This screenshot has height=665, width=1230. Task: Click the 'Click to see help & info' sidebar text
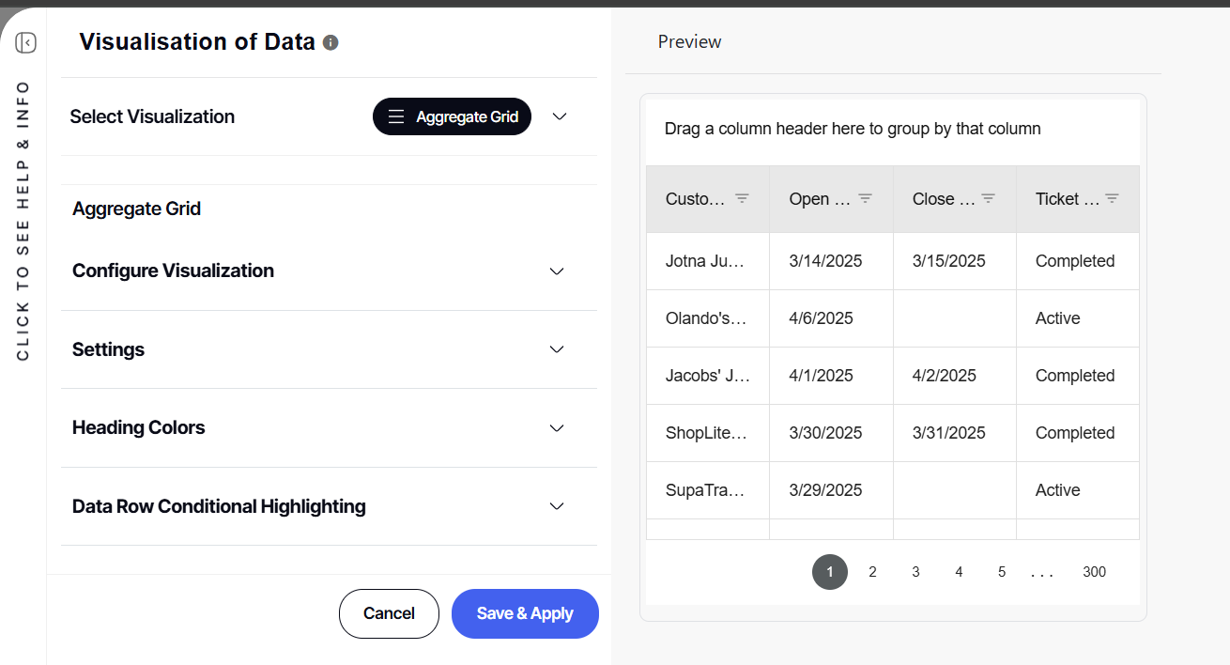click(23, 221)
